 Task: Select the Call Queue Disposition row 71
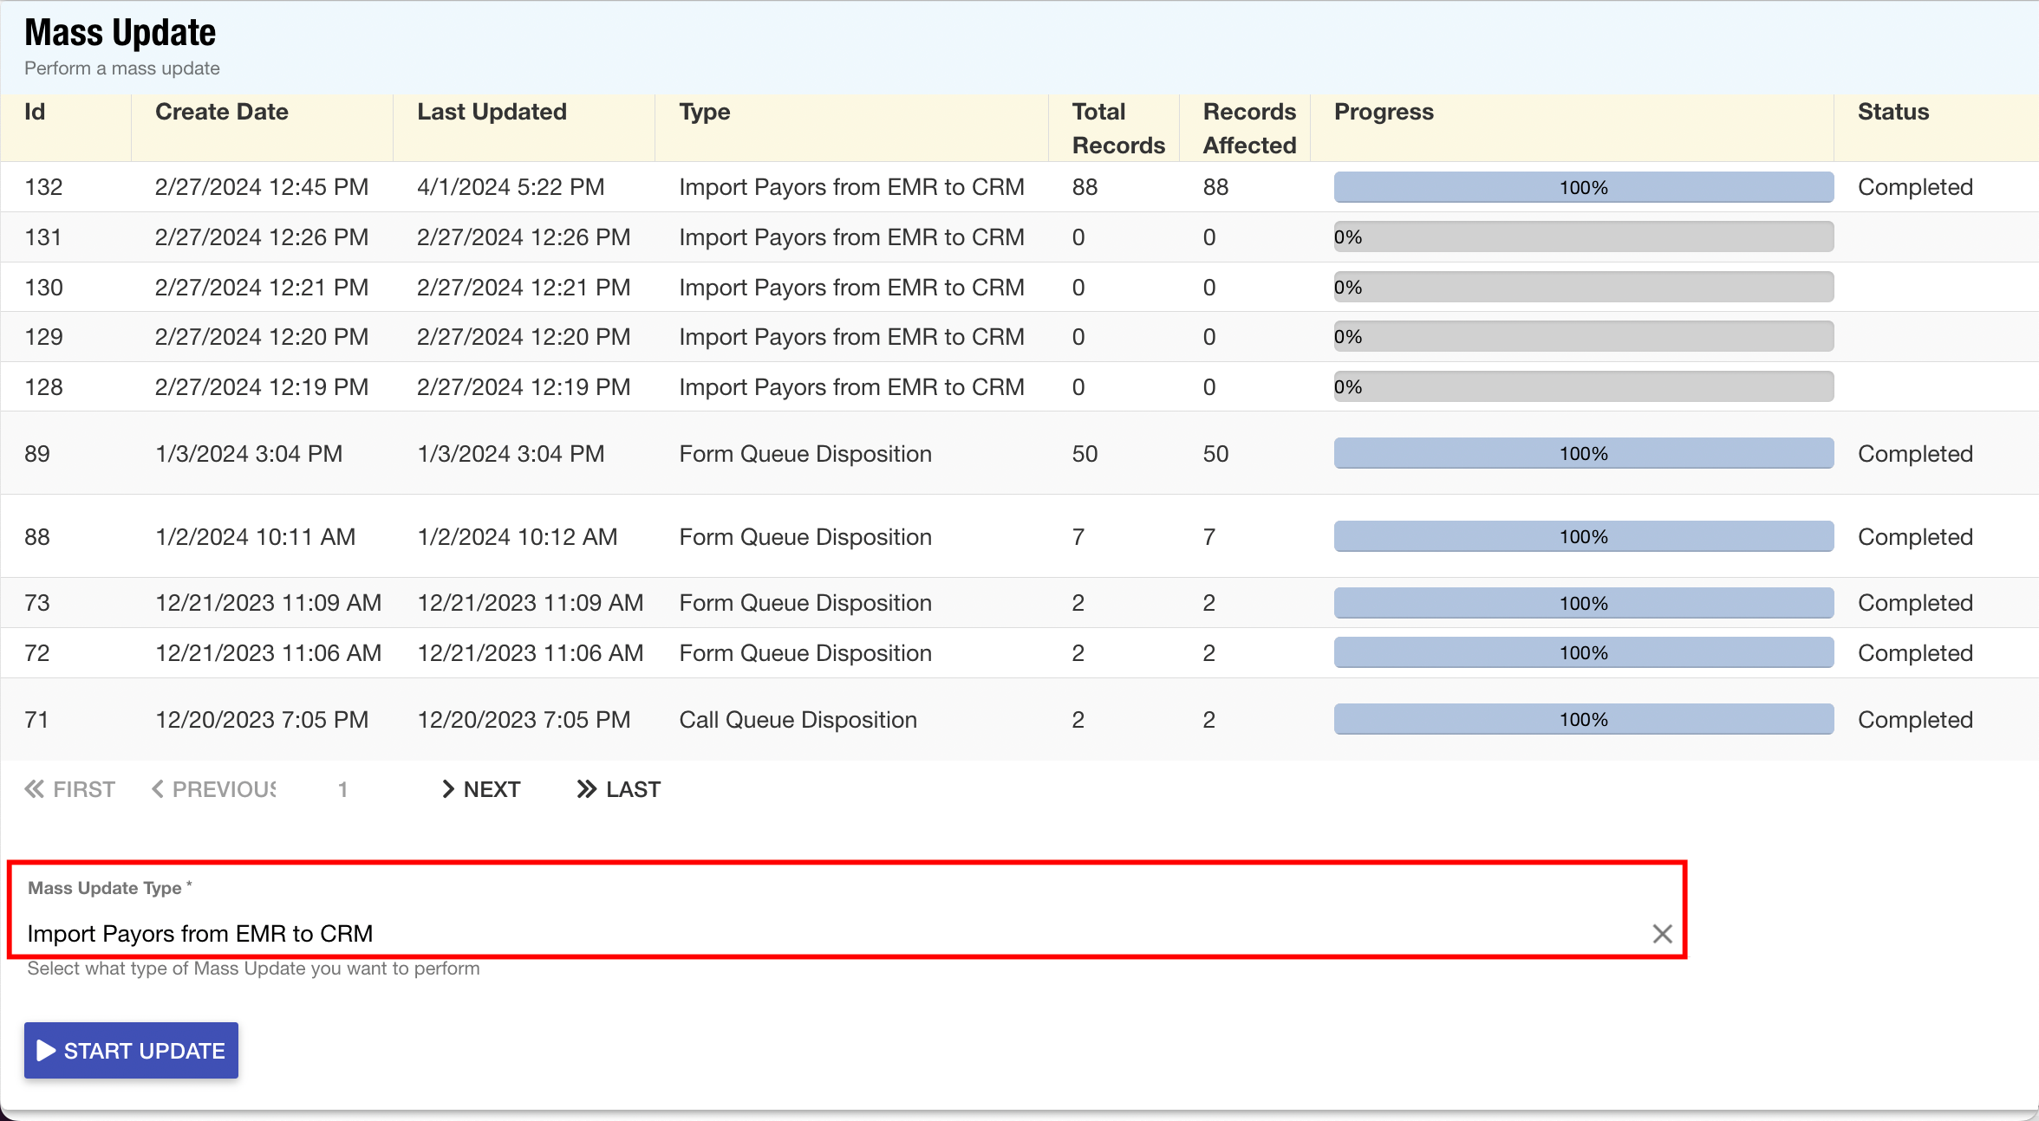(797, 720)
